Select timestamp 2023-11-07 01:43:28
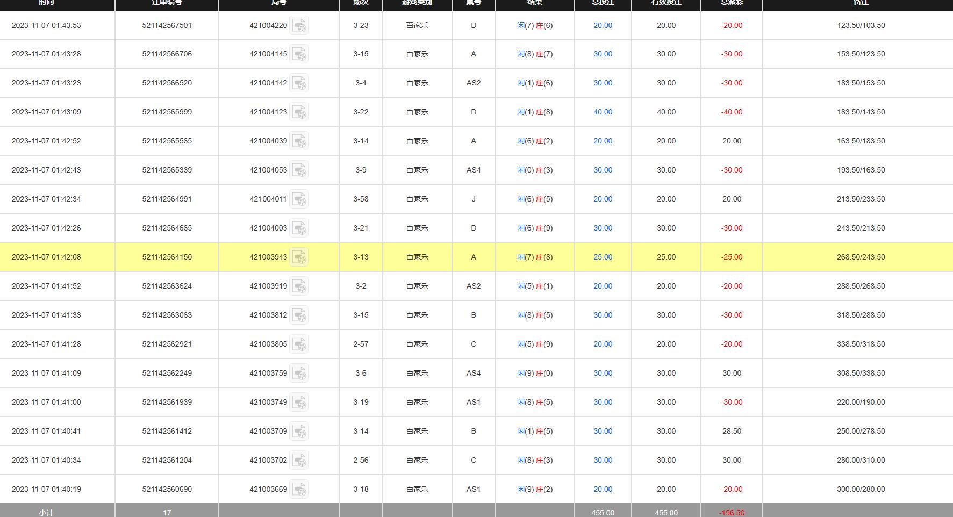The width and height of the screenshot is (953, 517). click(46, 54)
